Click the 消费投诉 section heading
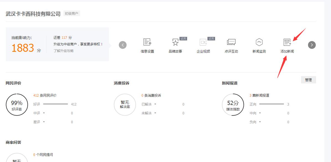The image size is (331, 162). tap(122, 83)
